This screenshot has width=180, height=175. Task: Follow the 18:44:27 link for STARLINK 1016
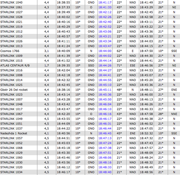(105, 70)
